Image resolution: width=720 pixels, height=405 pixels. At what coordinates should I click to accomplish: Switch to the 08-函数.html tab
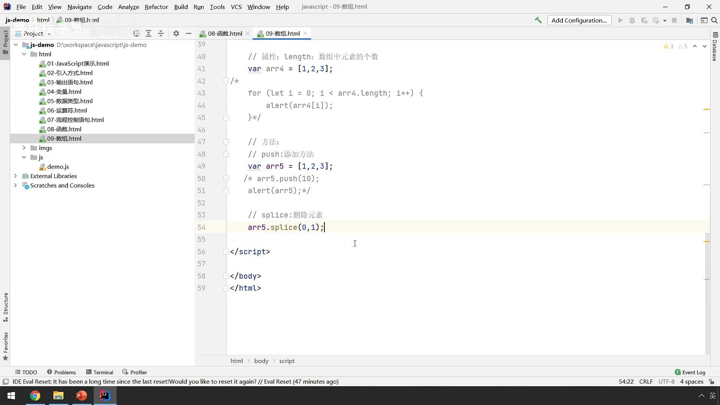[225, 33]
